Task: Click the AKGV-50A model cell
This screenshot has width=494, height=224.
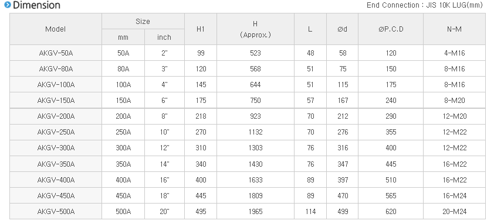Action: click(x=56, y=53)
